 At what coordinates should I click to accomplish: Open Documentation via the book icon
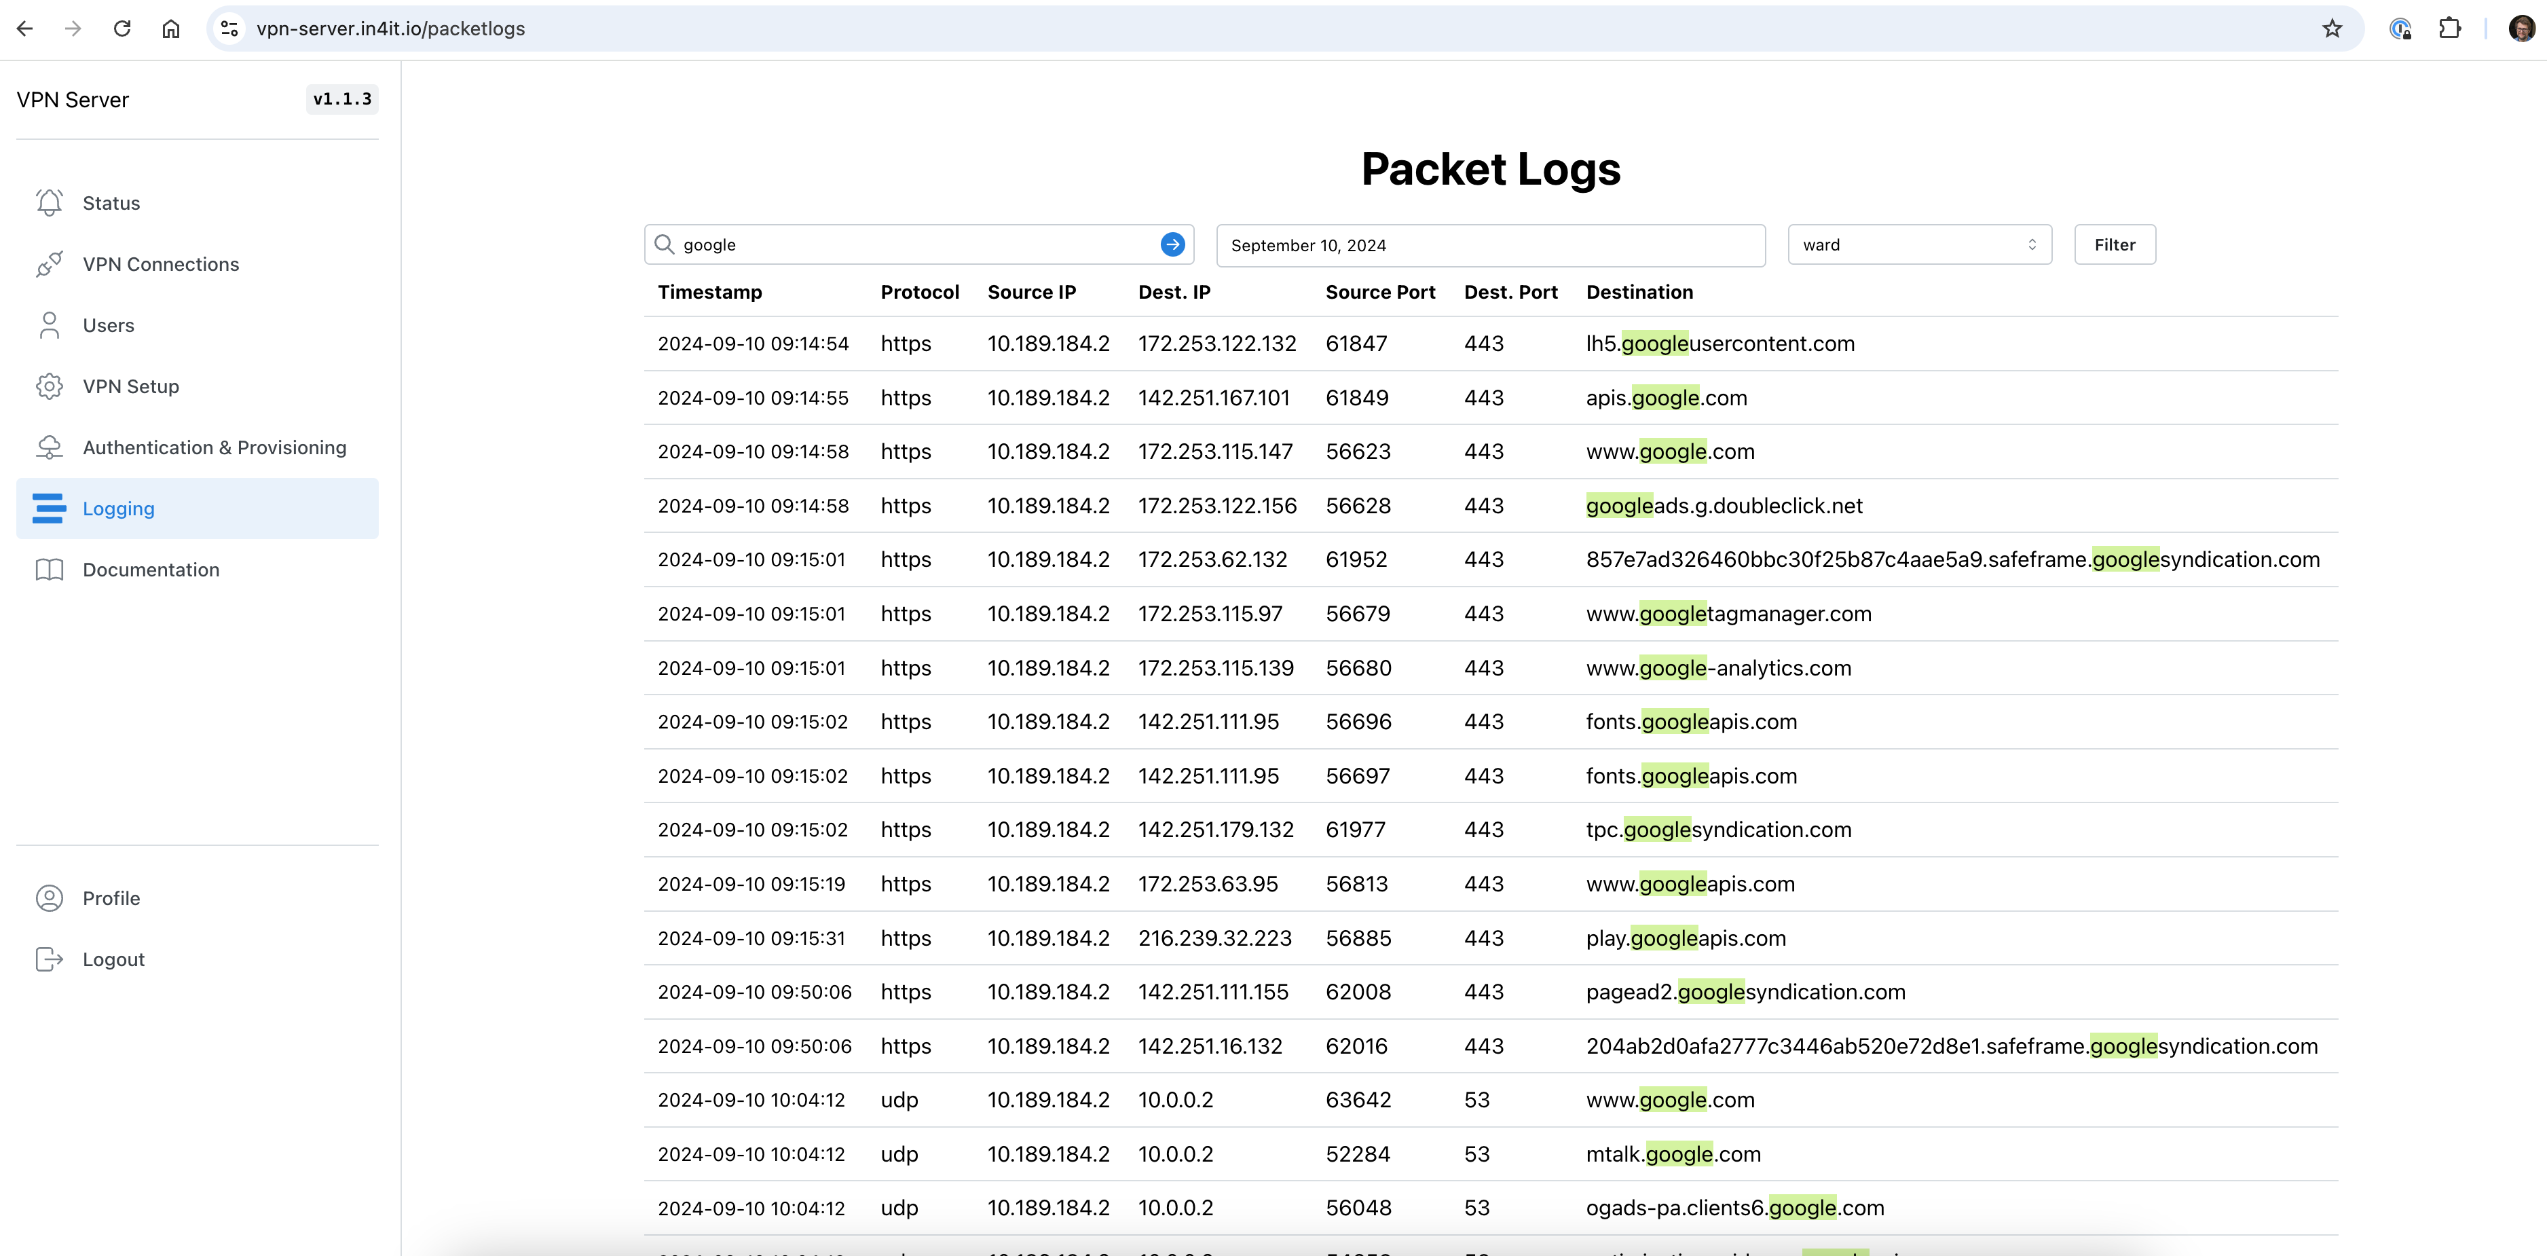[50, 569]
